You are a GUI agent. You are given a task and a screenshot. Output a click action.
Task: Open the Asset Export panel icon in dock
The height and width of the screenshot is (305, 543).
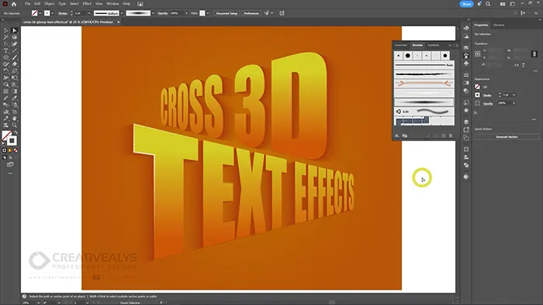tap(466, 129)
